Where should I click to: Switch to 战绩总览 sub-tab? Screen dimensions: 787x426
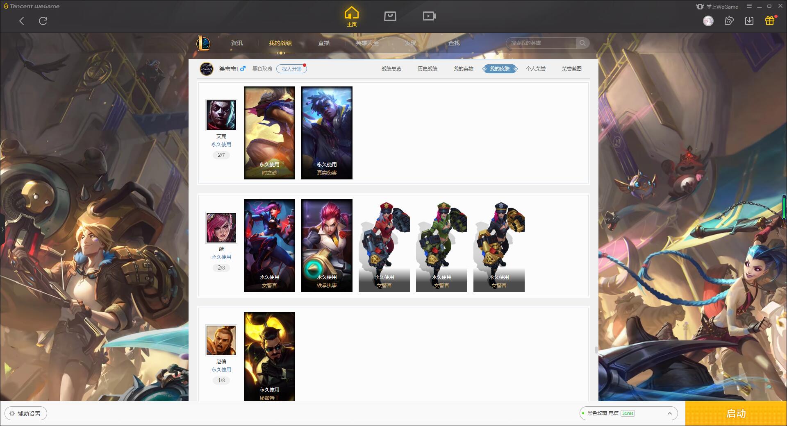tap(391, 69)
